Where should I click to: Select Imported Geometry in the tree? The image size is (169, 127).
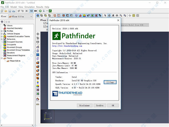click(x=15, y=28)
